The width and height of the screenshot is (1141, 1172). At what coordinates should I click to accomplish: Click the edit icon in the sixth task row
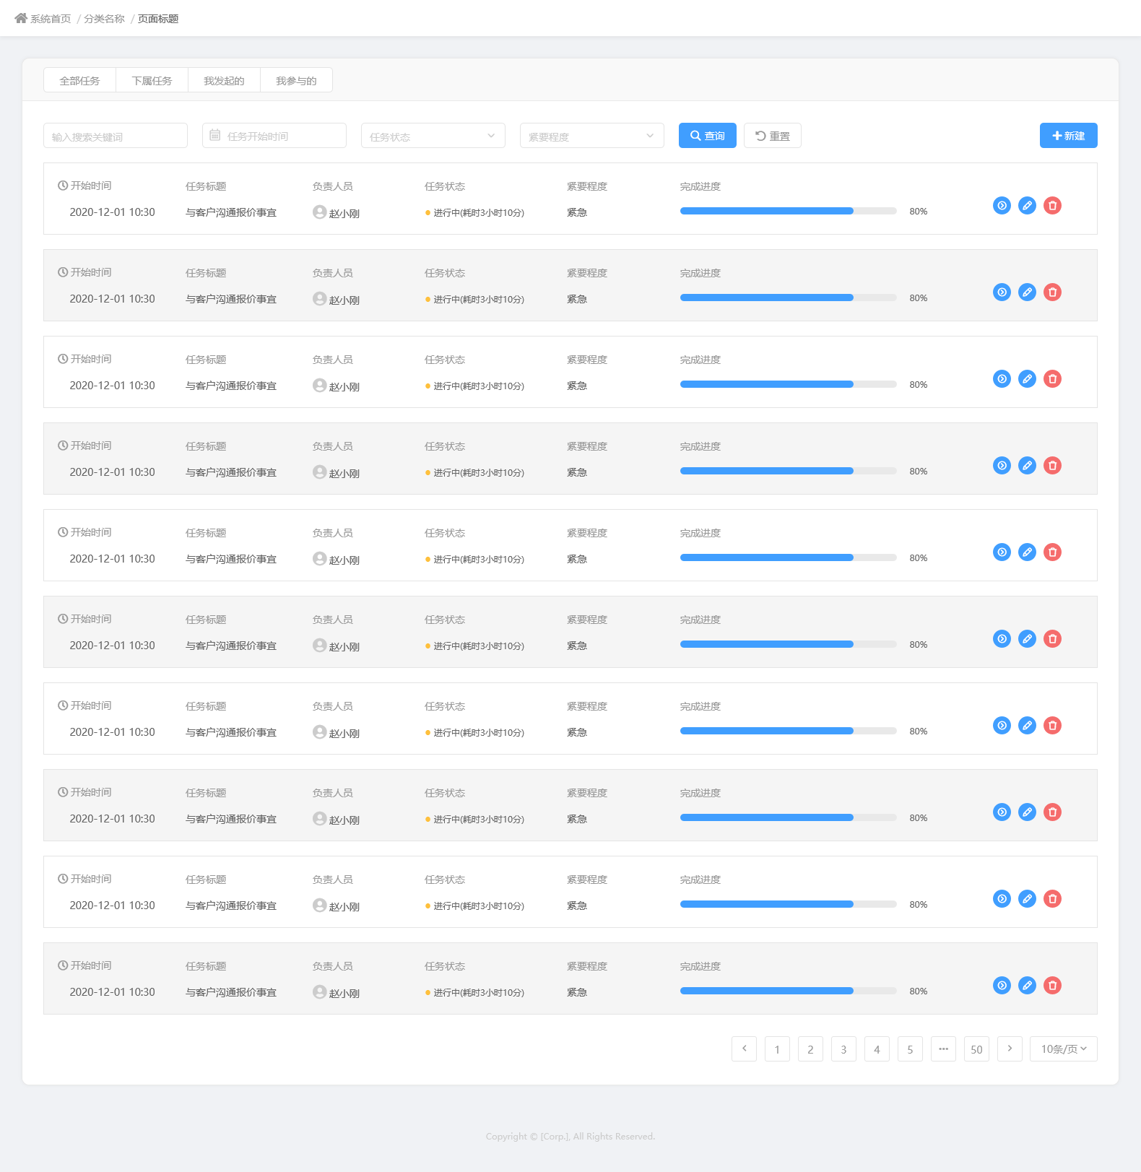point(1027,639)
